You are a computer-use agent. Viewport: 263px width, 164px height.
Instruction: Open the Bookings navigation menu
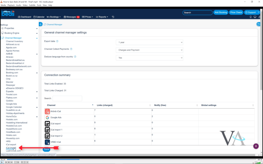point(54,17)
